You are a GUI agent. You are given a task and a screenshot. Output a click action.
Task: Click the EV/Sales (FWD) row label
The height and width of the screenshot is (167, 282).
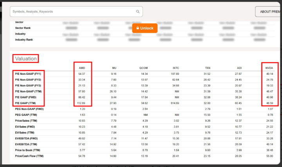pyautogui.click(x=25, y=127)
